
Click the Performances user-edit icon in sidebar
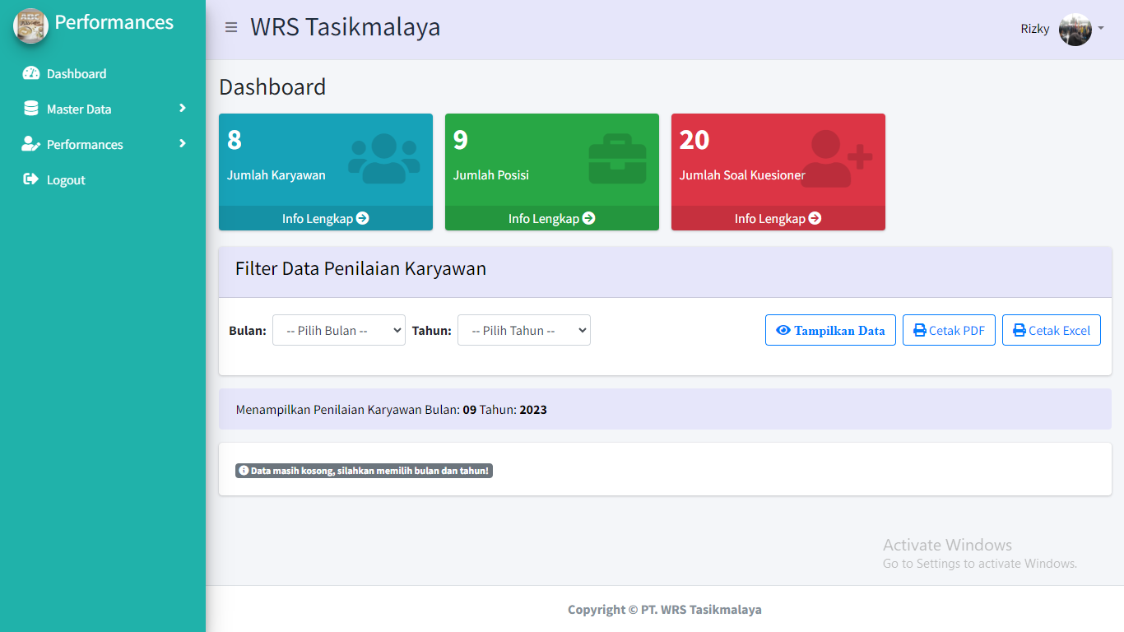[x=31, y=144]
